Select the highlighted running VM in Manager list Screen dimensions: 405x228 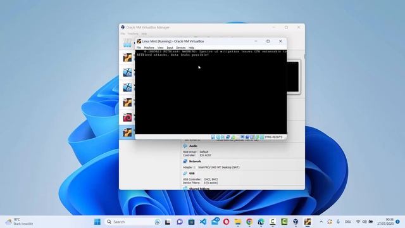pos(127,132)
